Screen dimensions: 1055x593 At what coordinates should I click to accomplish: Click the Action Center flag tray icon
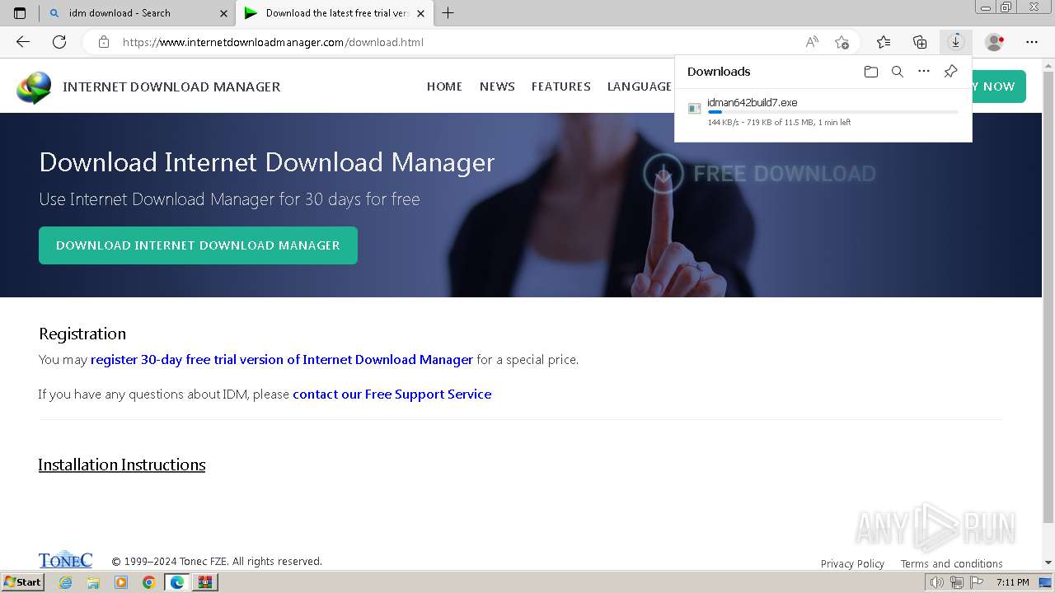coord(978,582)
